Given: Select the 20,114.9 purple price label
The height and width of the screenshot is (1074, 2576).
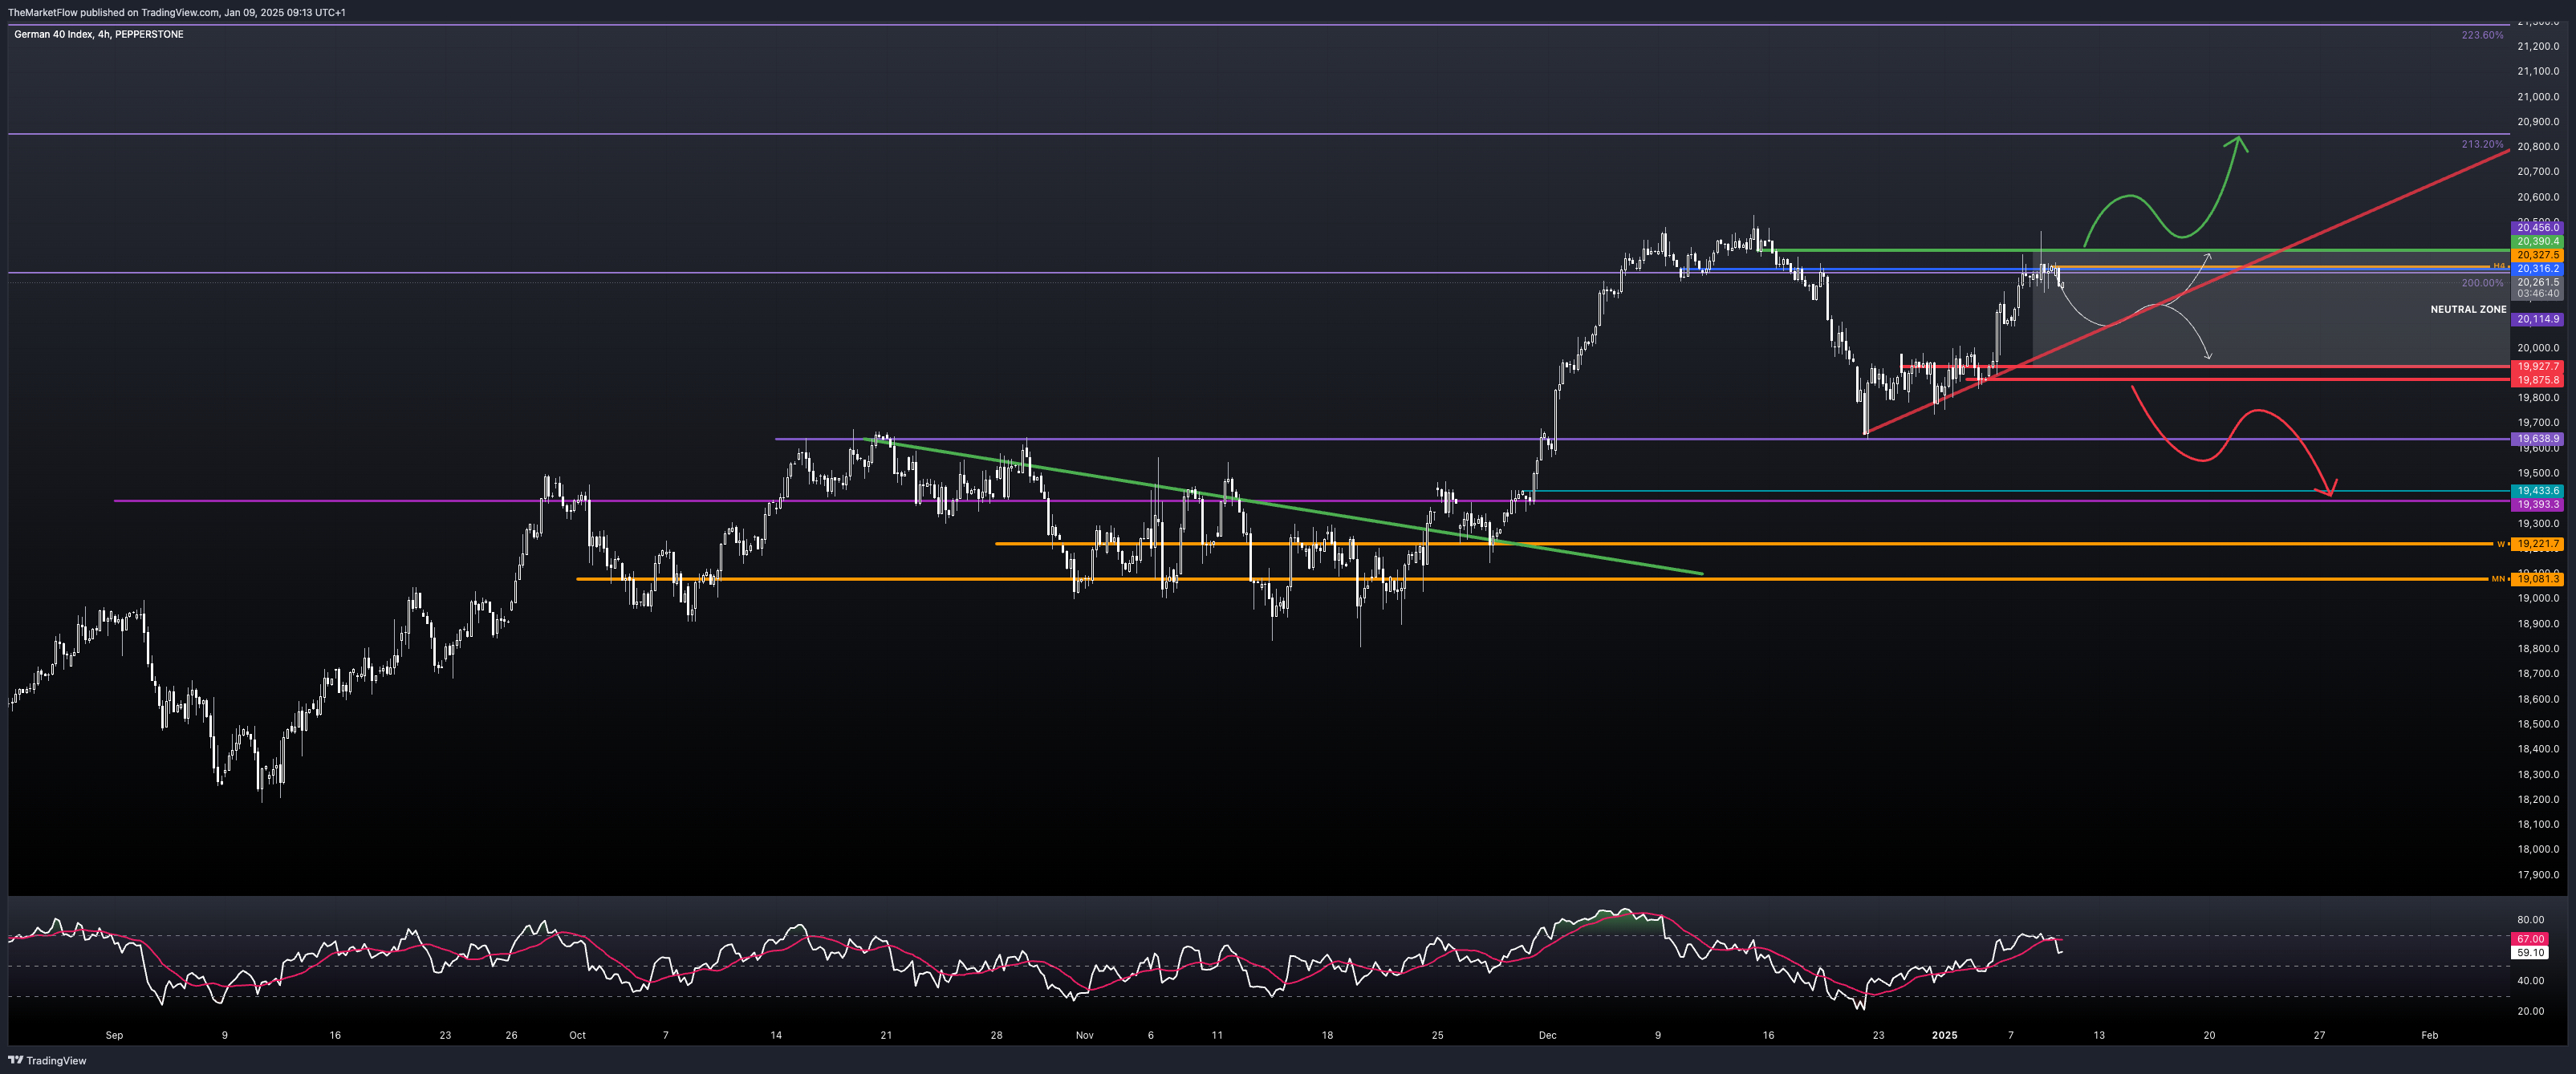Looking at the screenshot, I should [x=2538, y=320].
